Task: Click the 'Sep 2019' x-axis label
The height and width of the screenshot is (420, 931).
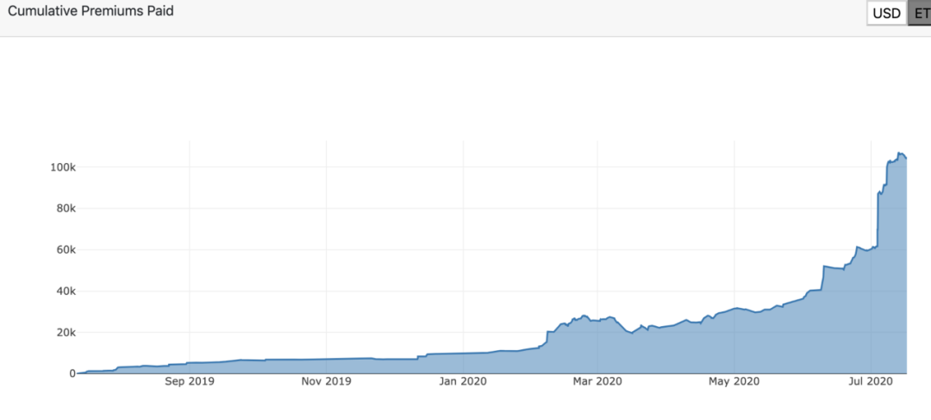Action: click(x=190, y=381)
